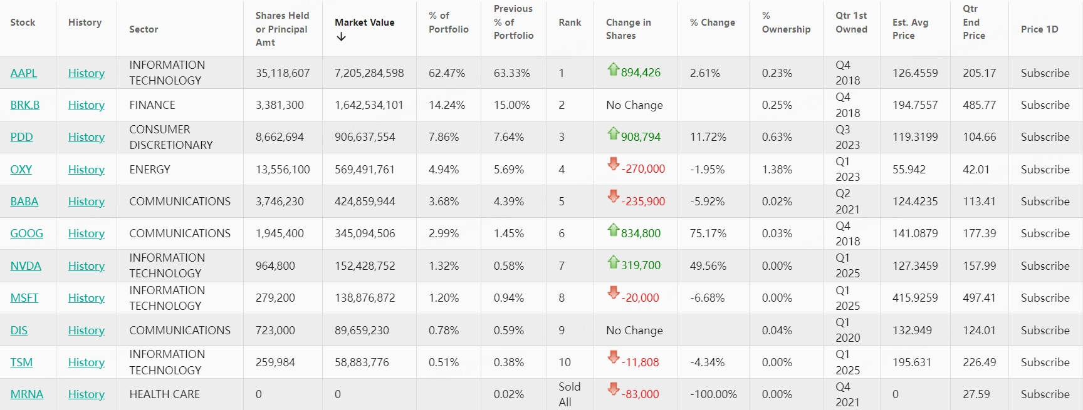Viewport: 1083px width, 410px height.
Task: Click Subscribe in the MSFT row
Action: pos(1045,298)
